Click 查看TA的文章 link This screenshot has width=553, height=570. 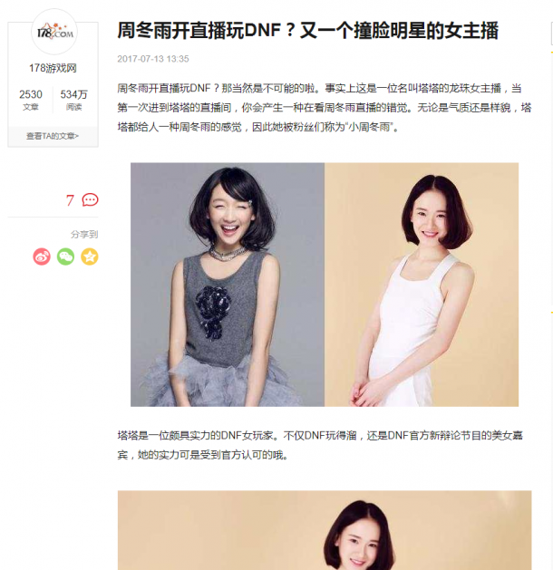click(x=53, y=136)
